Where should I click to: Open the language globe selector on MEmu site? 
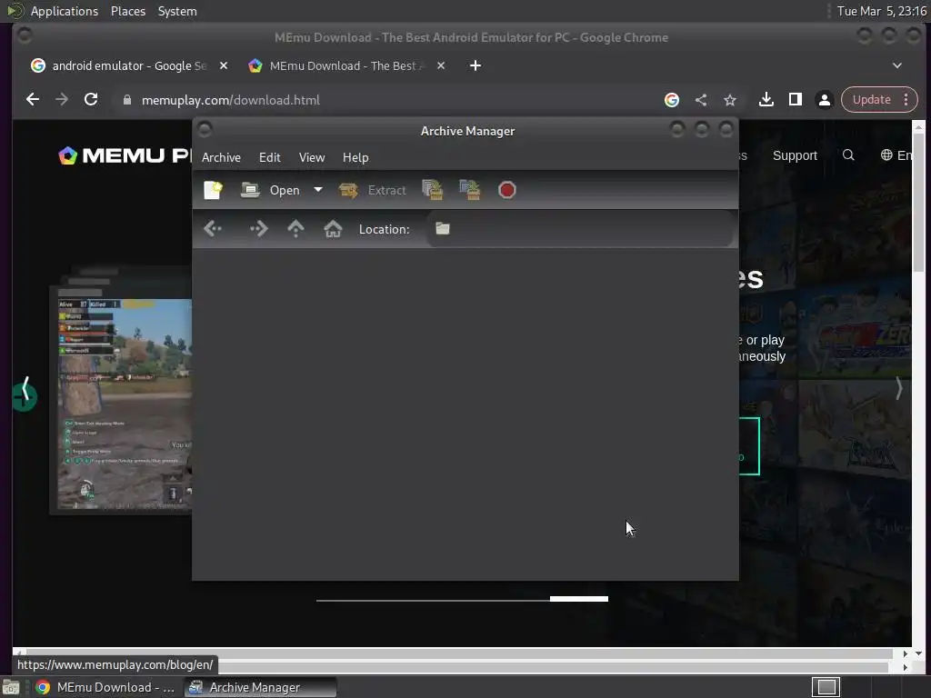point(896,155)
